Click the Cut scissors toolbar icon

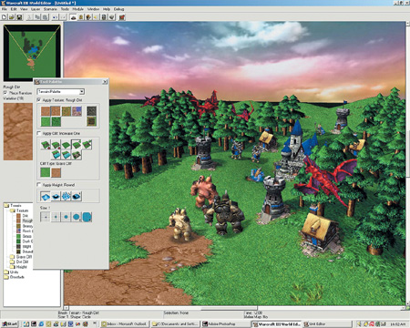point(30,17)
